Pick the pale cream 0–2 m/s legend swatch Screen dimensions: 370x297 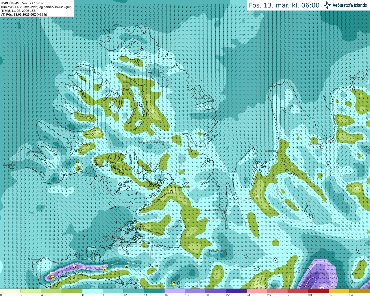tap(10, 291)
